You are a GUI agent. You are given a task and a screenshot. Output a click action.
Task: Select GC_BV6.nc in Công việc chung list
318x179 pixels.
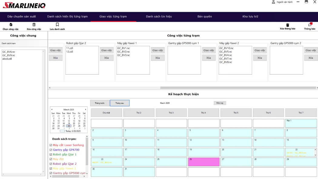(x=9, y=52)
